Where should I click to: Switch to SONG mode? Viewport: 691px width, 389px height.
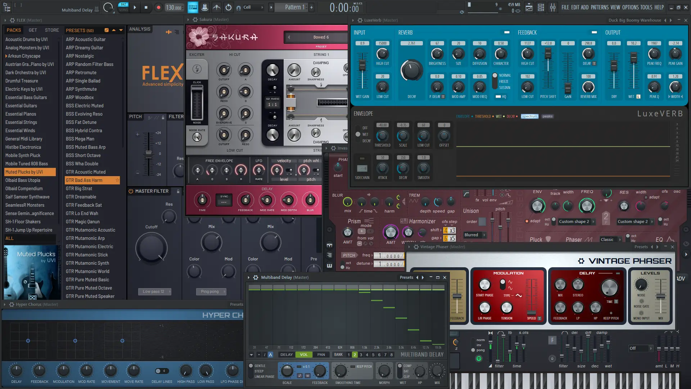point(123,10)
